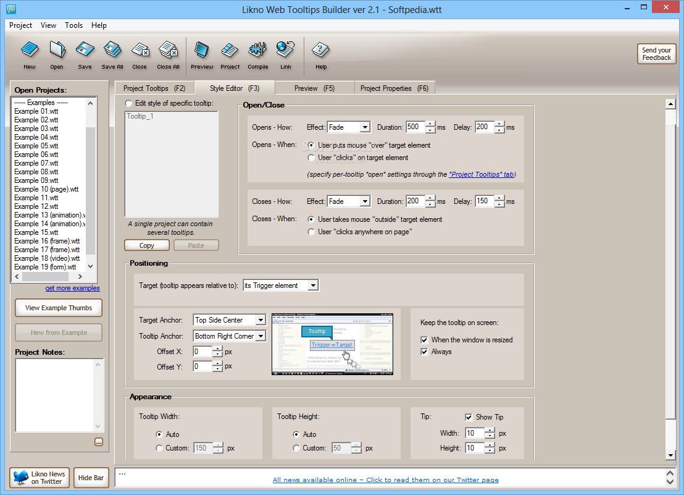Click the Open project toolbar icon
684x495 pixels.
57,55
